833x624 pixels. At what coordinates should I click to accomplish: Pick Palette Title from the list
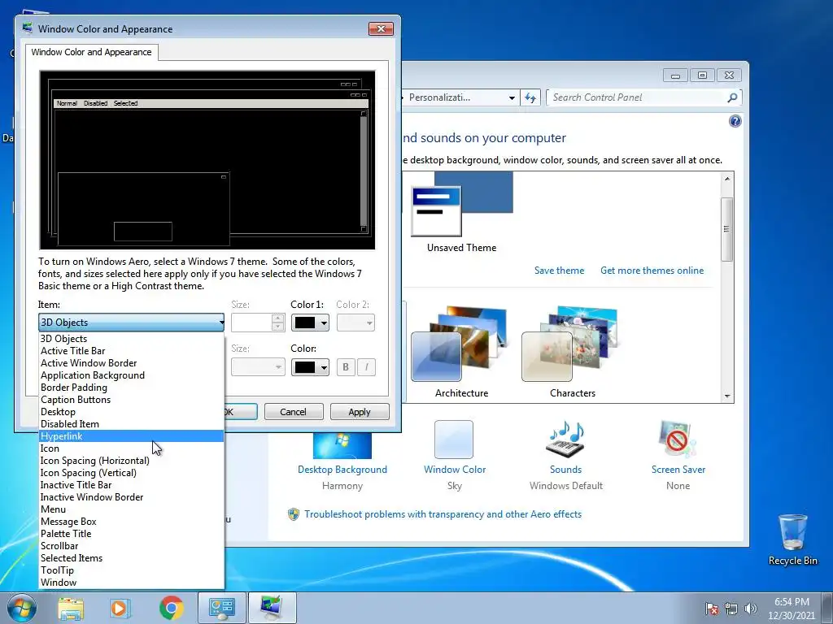tap(131, 534)
